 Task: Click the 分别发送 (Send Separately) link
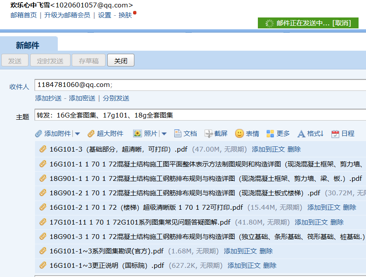(116, 98)
